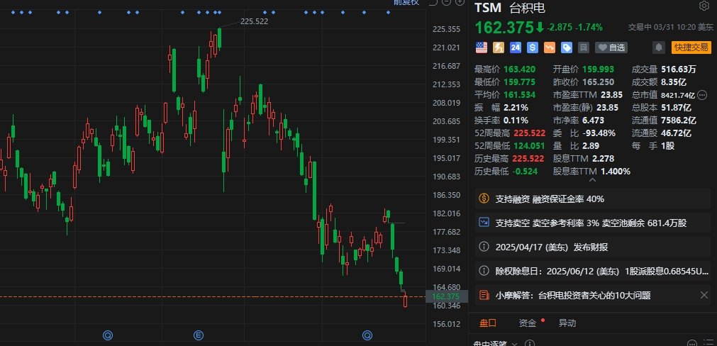Click the 委比 -93.48% value
This screenshot has width=717, height=346.
click(599, 133)
